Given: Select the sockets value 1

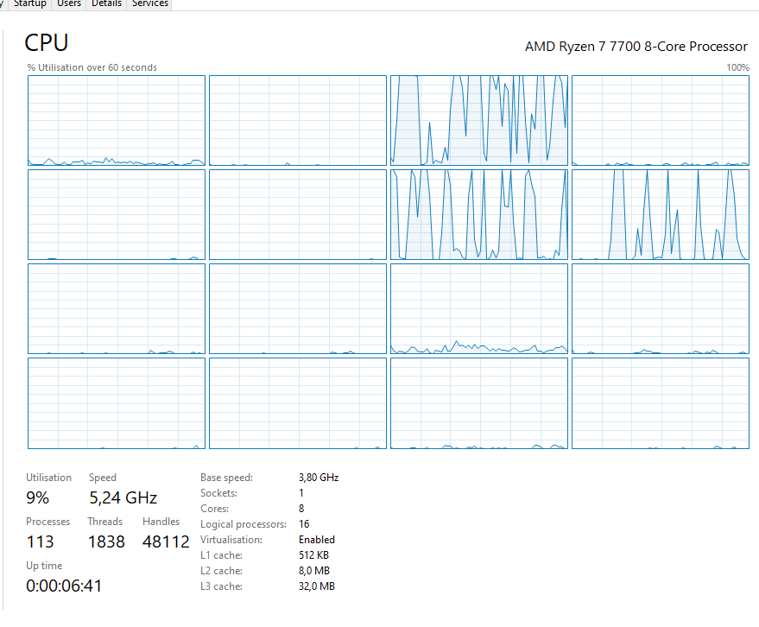Looking at the screenshot, I should 301,493.
